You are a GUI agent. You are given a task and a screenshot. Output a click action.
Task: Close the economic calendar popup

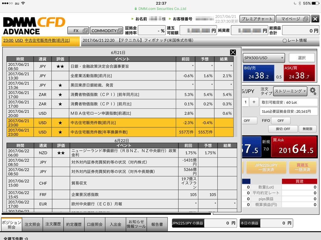[x=233, y=52]
